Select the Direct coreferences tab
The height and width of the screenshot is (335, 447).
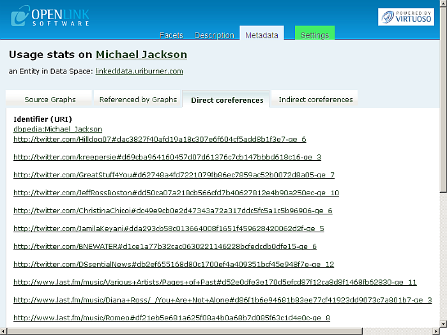[227, 100]
